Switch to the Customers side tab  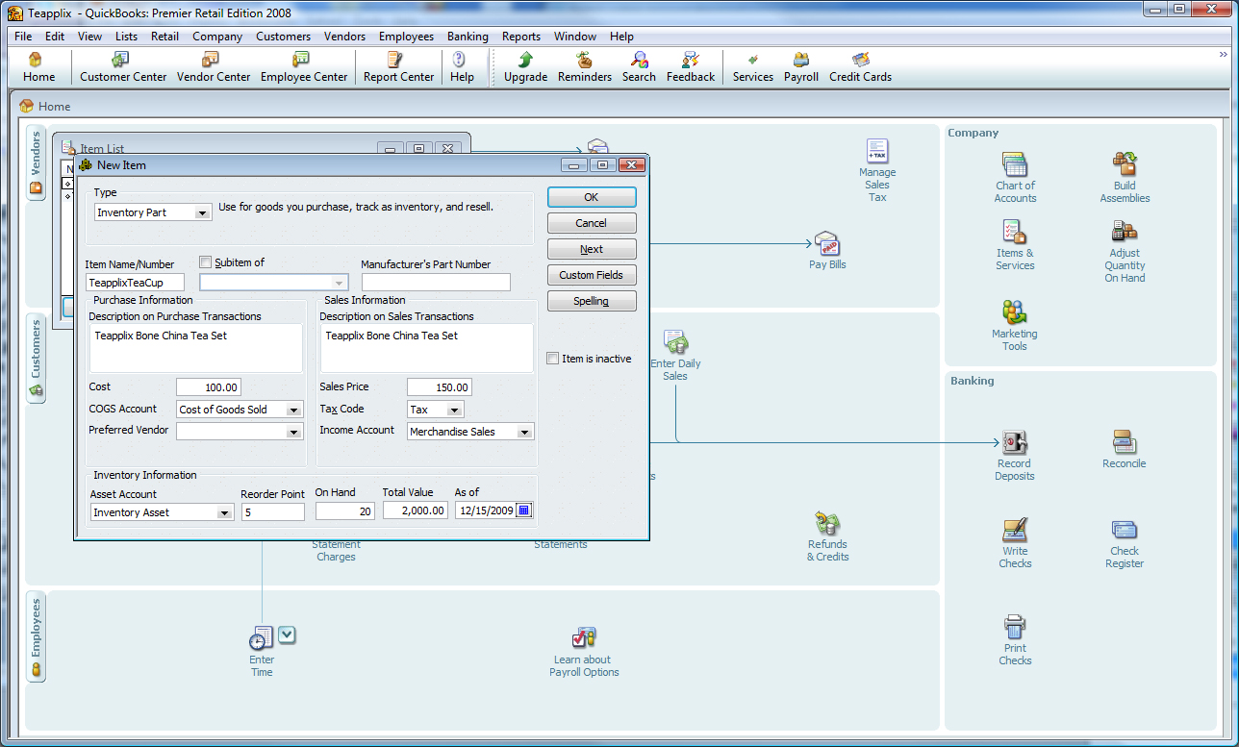pyautogui.click(x=37, y=360)
